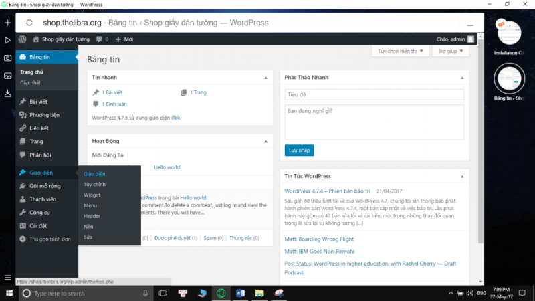Open the Matt: Boarding Wrong Flight link
Screen dimensions: 535x301
pyautogui.click(x=320, y=237)
